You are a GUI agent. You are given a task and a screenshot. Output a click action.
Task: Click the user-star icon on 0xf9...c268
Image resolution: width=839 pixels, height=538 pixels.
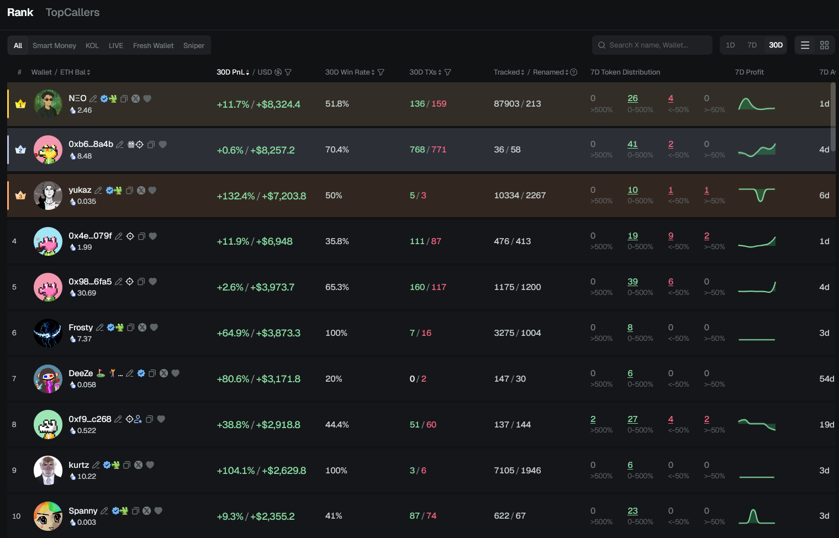[x=138, y=419]
